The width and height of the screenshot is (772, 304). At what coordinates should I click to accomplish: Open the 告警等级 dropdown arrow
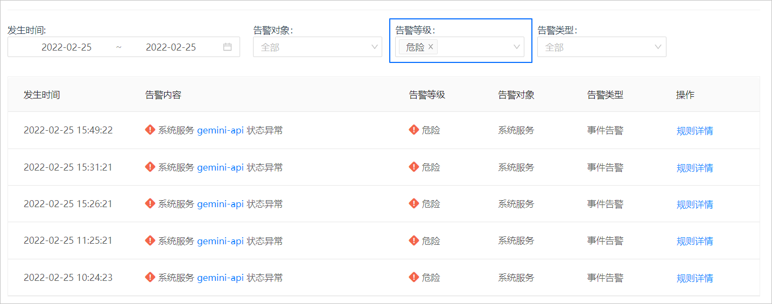517,47
